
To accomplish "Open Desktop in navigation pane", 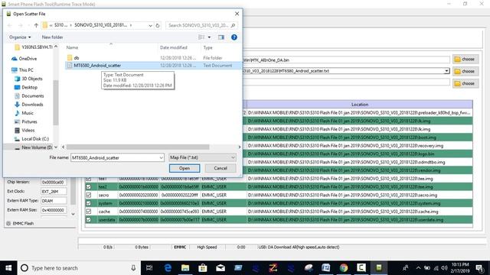I will [x=29, y=88].
